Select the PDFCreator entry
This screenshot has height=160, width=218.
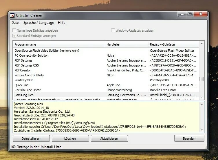point(23,70)
